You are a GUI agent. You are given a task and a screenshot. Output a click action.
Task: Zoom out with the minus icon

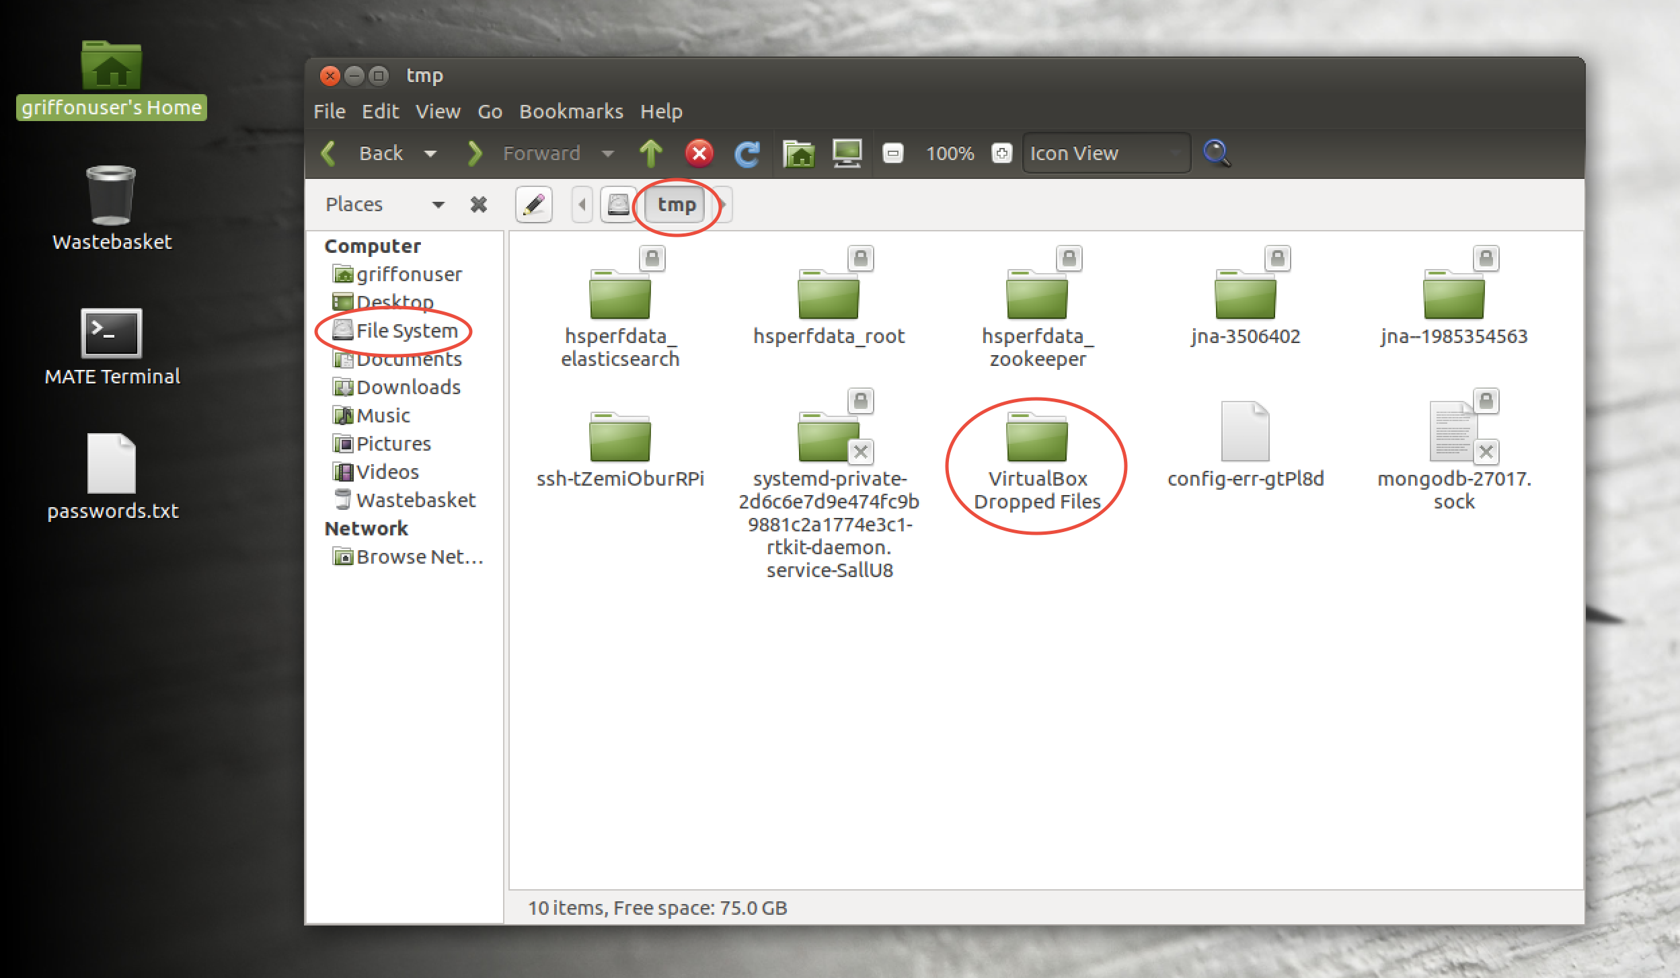click(892, 153)
